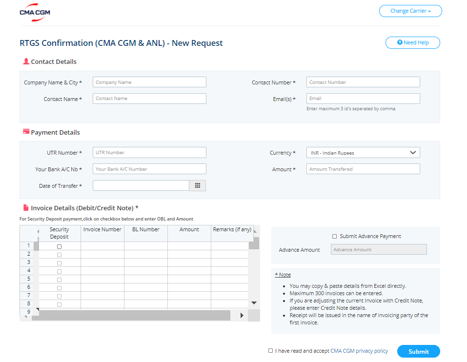This screenshot has height=362, width=467.
Task: Open CMA CGM privacy policy link
Action: (x=359, y=351)
